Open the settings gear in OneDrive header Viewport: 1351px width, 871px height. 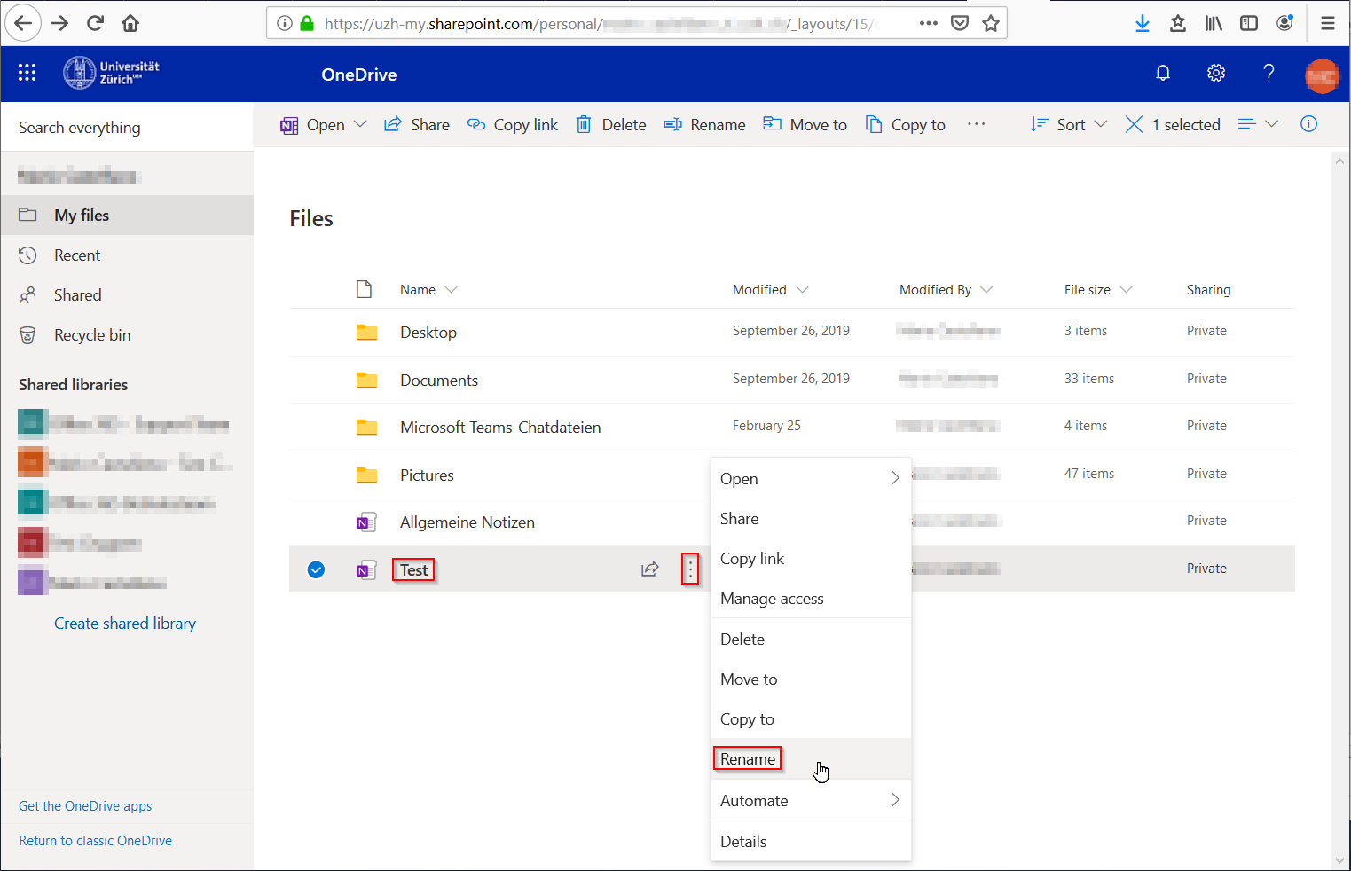coord(1216,74)
